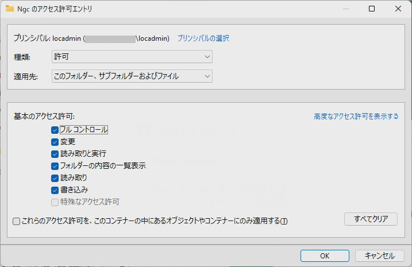Enable the container-only apply checkbox at the bottom
412x267 pixels.
(x=16, y=221)
